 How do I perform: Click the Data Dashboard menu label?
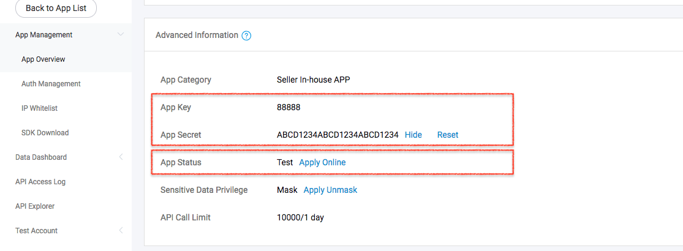(x=41, y=157)
